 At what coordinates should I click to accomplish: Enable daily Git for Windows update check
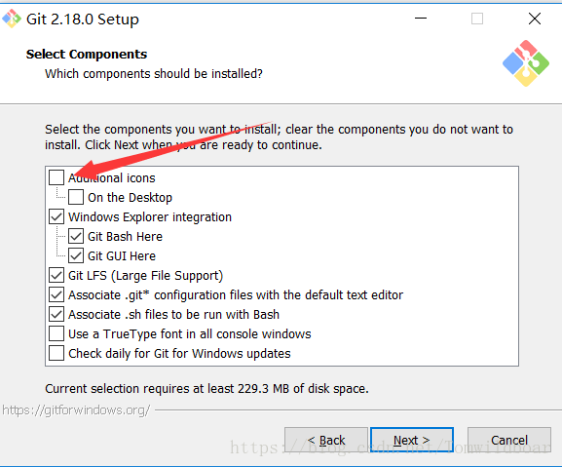(x=56, y=353)
